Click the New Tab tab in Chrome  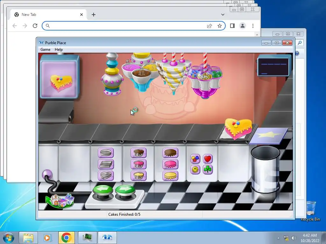tap(48, 15)
